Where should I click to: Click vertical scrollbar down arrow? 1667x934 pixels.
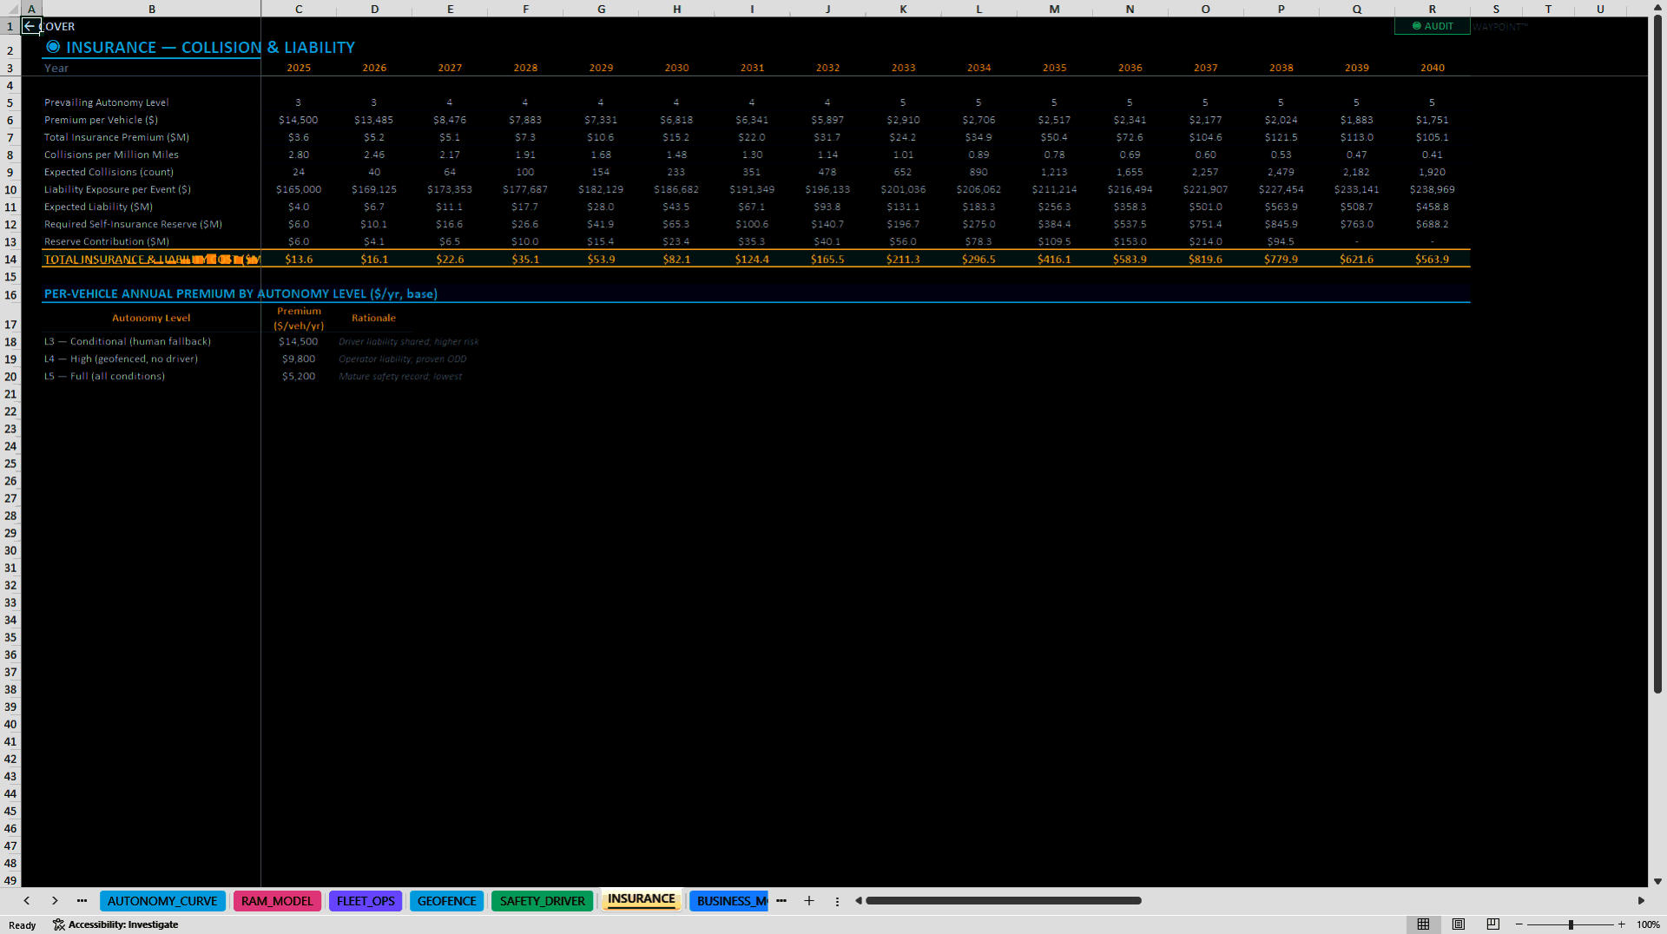[1657, 881]
